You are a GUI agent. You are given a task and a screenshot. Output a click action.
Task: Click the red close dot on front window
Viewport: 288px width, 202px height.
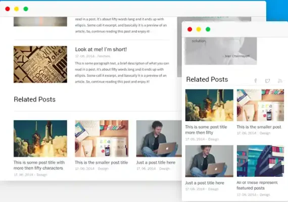coord(190,29)
